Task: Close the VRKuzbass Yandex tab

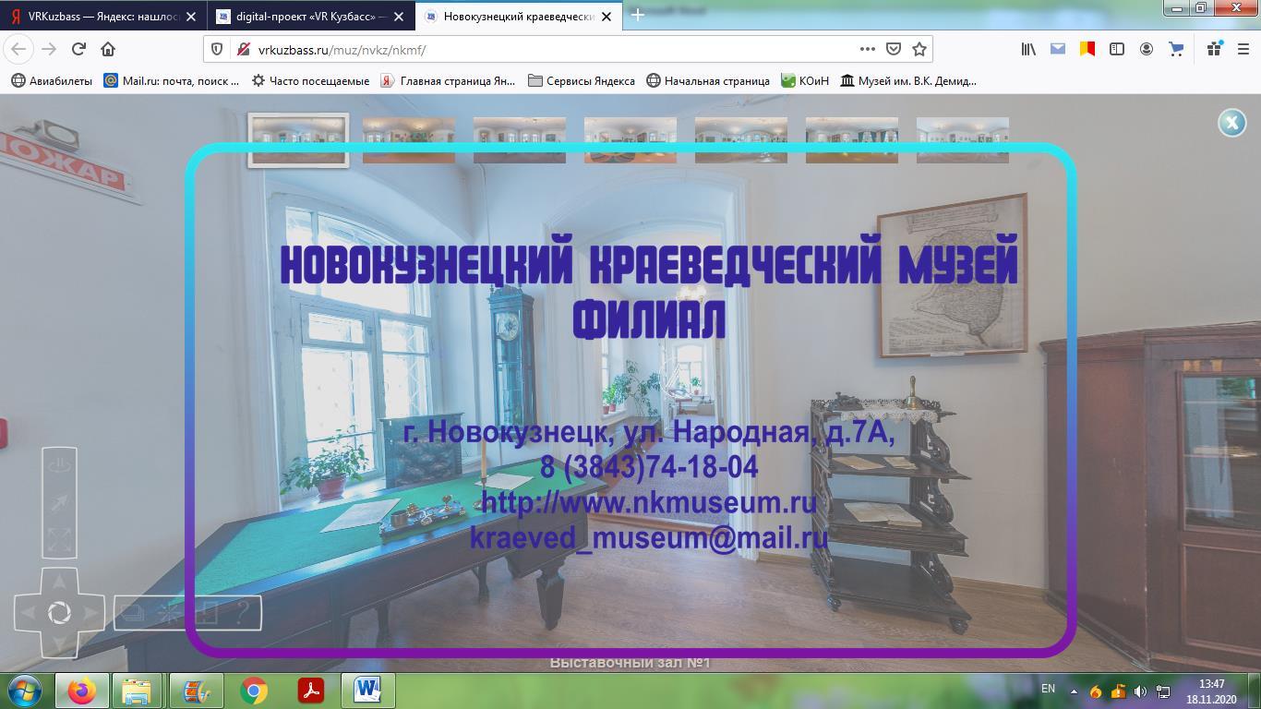Action: point(190,17)
